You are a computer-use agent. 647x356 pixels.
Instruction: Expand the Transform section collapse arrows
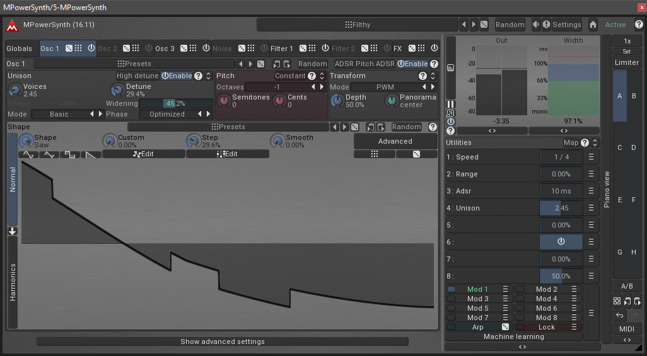coord(433,76)
